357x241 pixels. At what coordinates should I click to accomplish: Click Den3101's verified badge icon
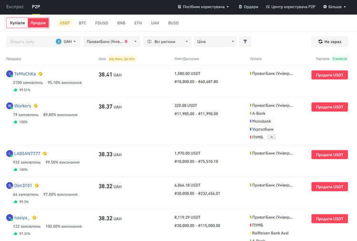click(x=37, y=185)
